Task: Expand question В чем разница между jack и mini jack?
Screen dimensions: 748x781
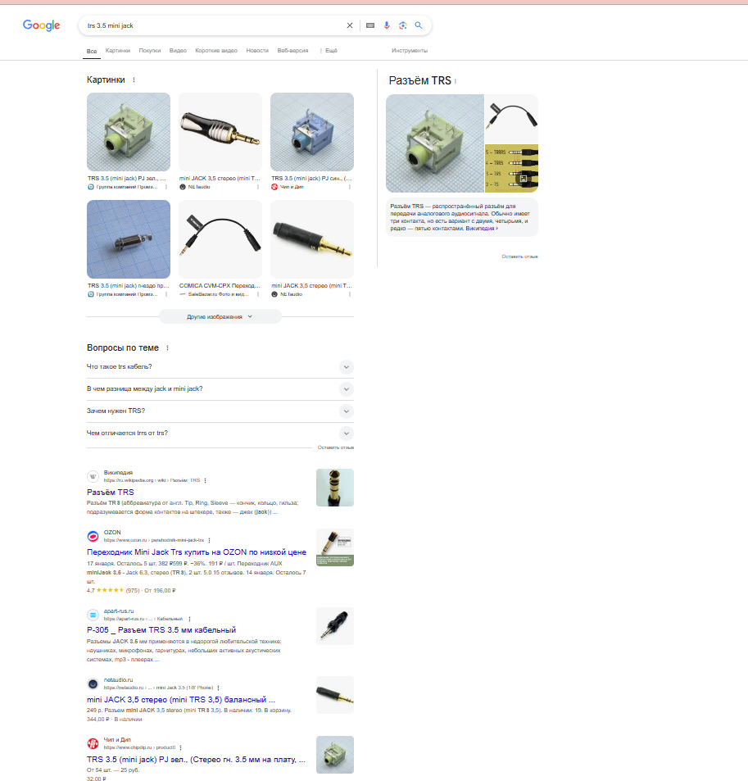Action: click(220, 389)
